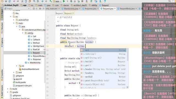
Task: Click the Cut scissors icon
Action: 22,1
